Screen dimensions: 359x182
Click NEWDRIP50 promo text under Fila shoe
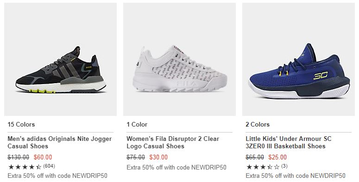click(209, 167)
